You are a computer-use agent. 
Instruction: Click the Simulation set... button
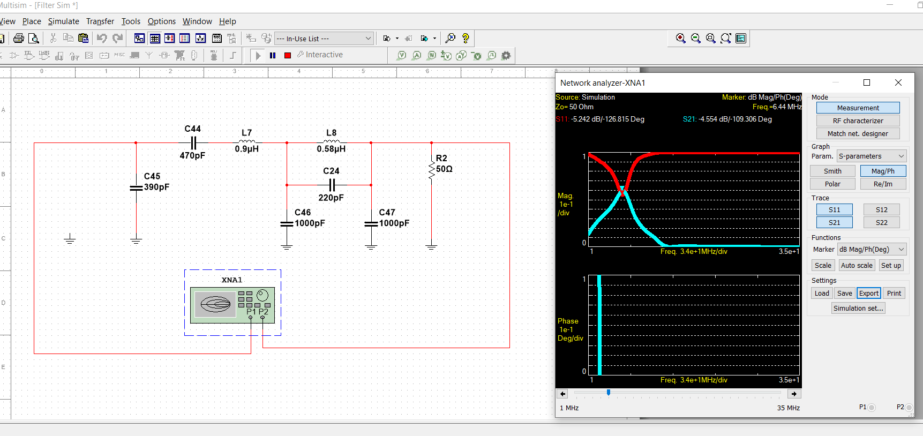(858, 308)
